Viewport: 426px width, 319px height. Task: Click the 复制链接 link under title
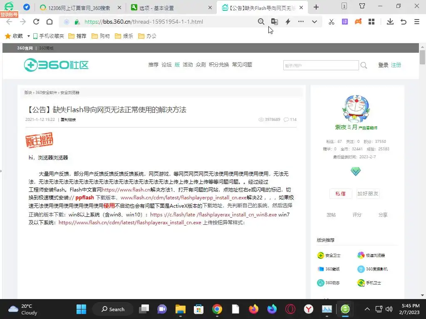68,120
